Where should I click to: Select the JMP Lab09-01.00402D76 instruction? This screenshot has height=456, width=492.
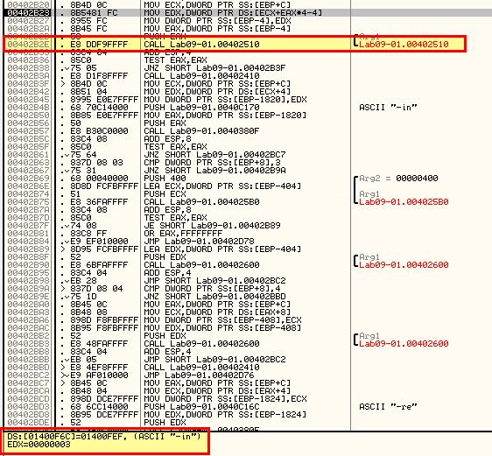tap(199, 375)
